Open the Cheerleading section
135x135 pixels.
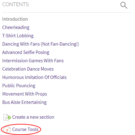[16, 27]
